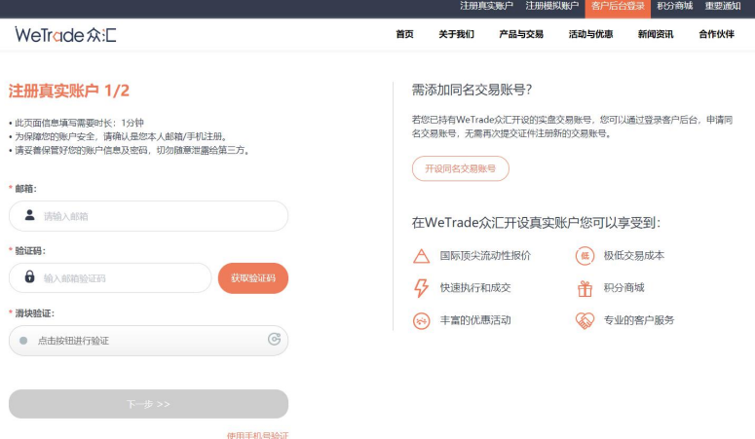Click the triangle icon beside 国际顶尖流动性报价
This screenshot has height=439, width=755.
tap(421, 256)
